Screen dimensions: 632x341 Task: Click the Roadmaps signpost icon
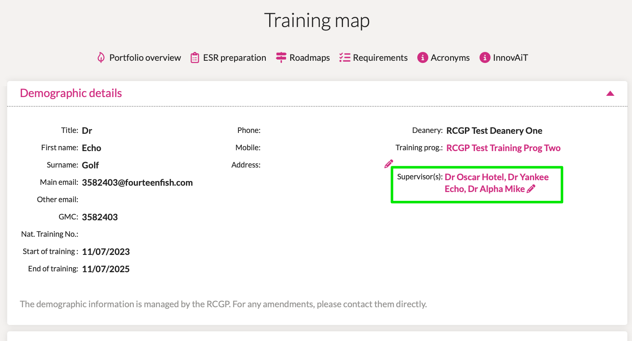pos(281,58)
